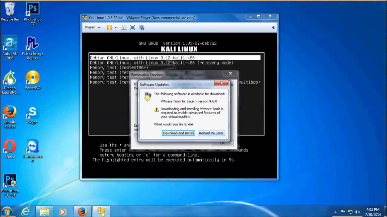The image size is (387, 217).
Task: Open Skype desktop shortcut
Action: [33, 115]
